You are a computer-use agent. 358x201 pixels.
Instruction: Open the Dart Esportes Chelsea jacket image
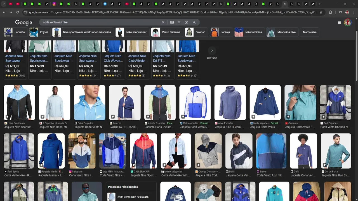[335, 102]
